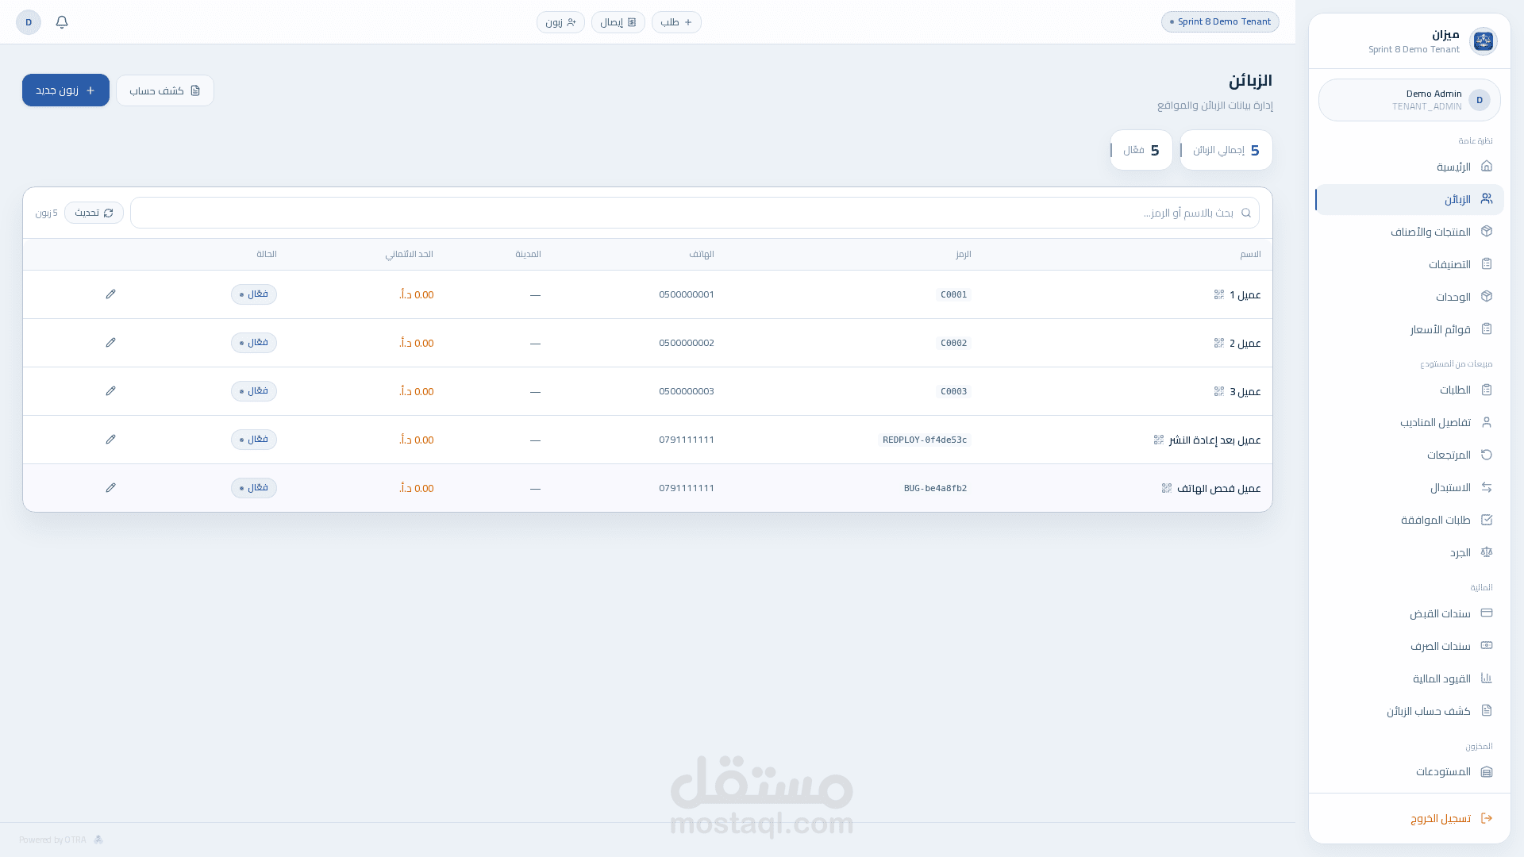Open الطلبات from the sidebar
1524x857 pixels.
point(1455,390)
